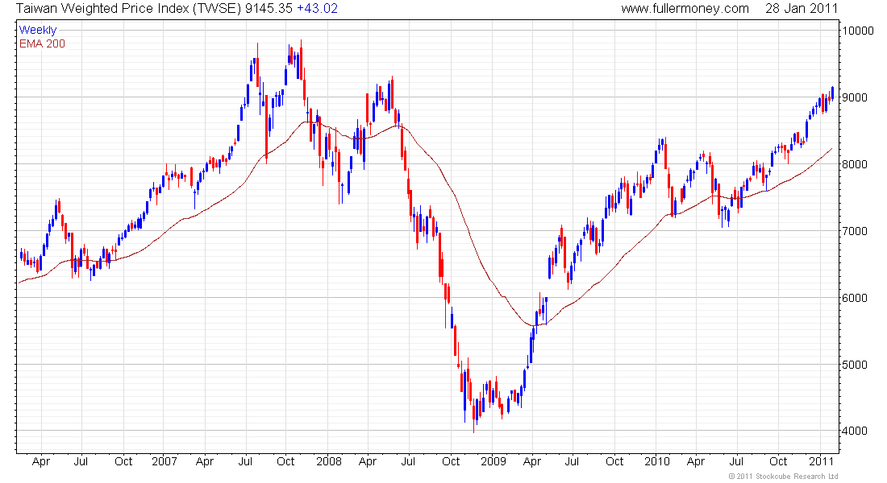Click the 2010 year label on the time axis
887x483 pixels.
(656, 461)
